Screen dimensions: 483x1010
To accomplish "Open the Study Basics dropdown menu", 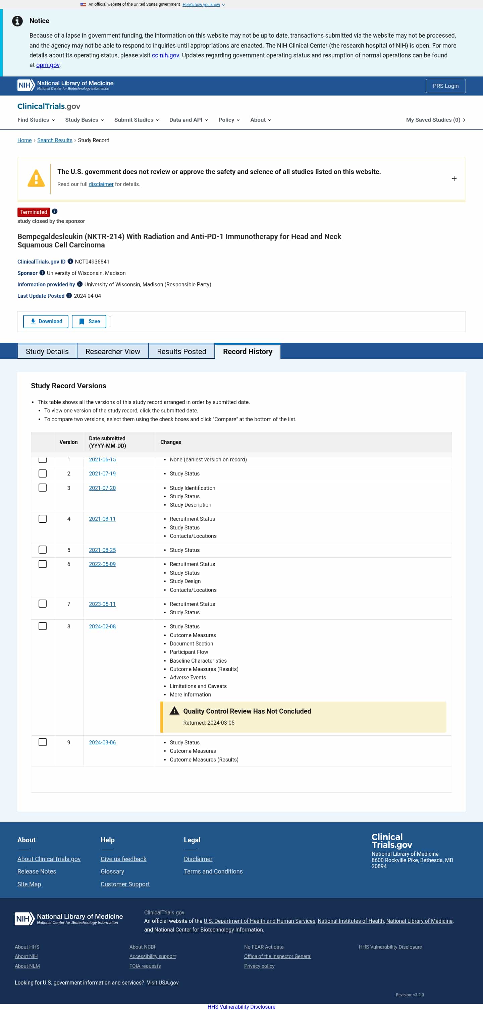I will (84, 120).
